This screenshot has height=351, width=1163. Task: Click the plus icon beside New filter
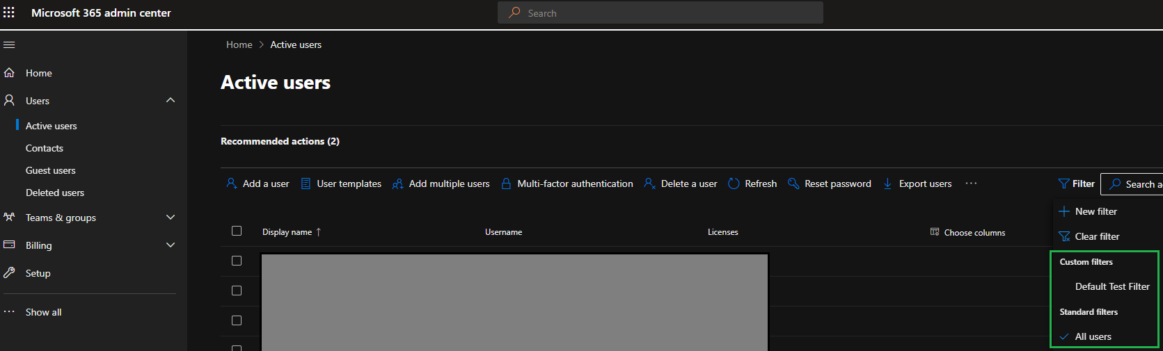1064,211
